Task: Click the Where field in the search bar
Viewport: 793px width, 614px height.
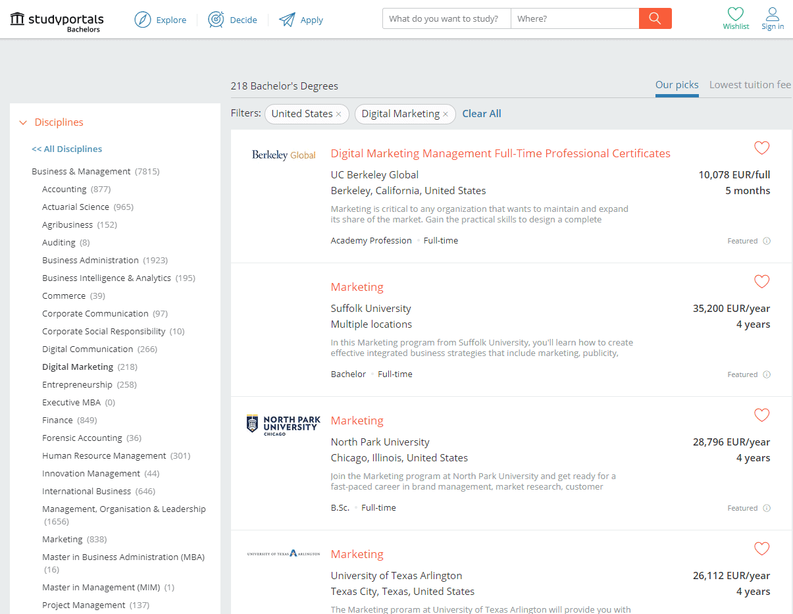Action: pos(573,18)
